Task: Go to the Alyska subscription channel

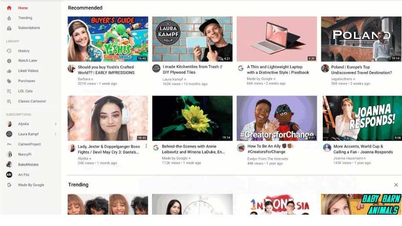Action: click(x=23, y=124)
